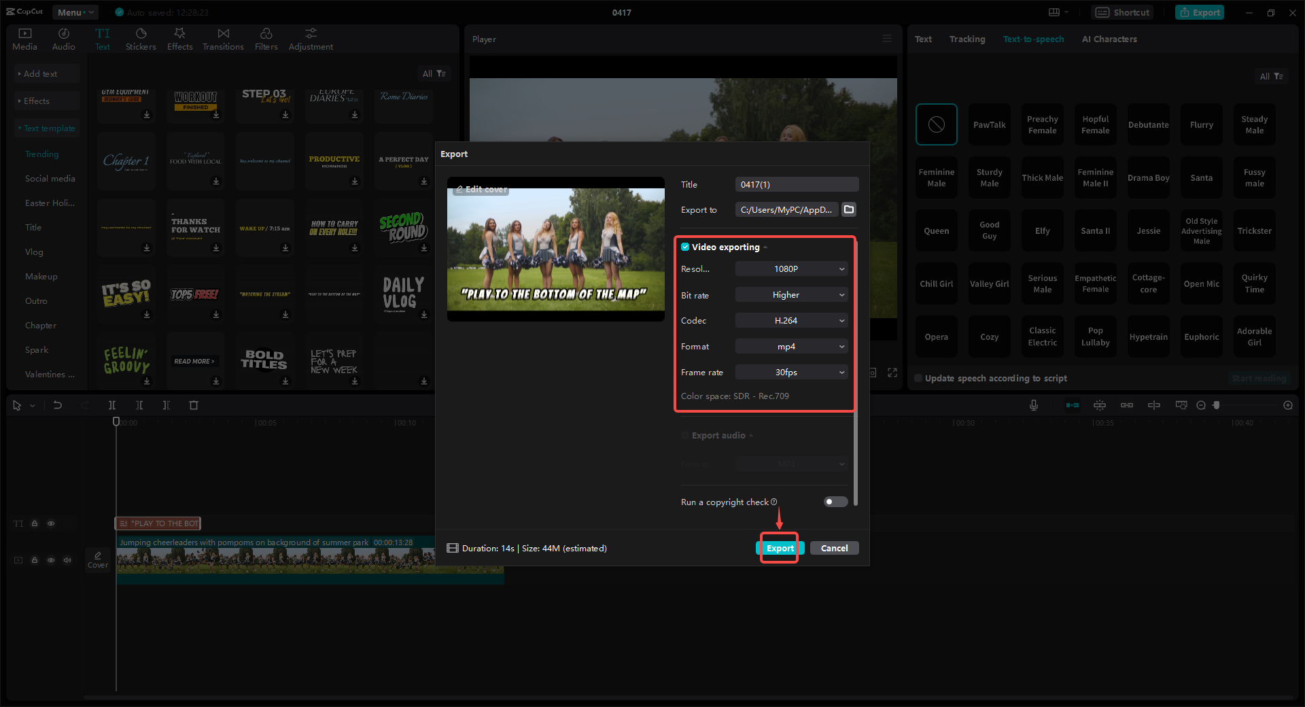Viewport: 1305px width, 707px height.
Task: Toggle the link clips icon in timeline toolbar
Action: 1127,405
